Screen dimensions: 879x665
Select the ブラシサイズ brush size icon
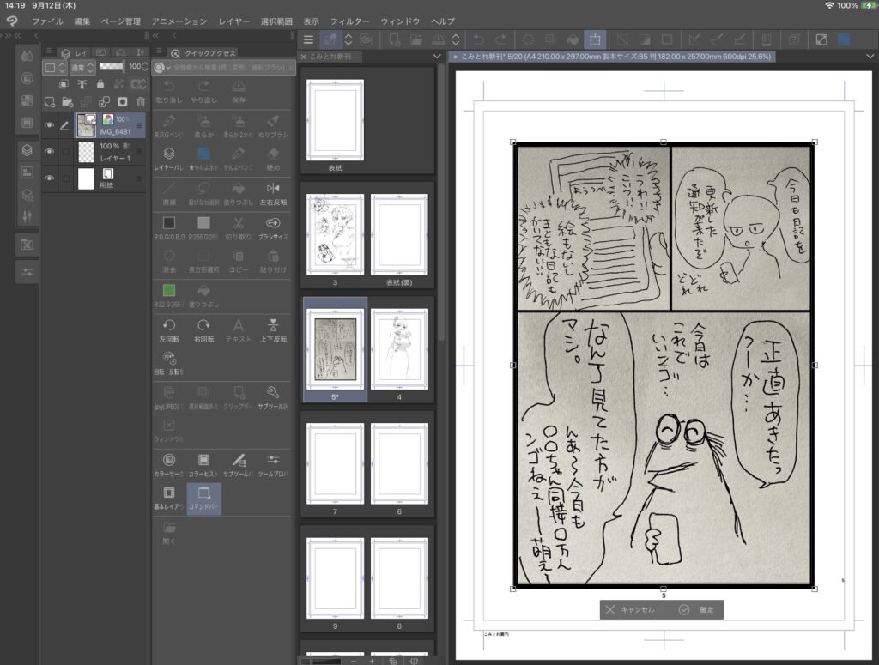273,223
